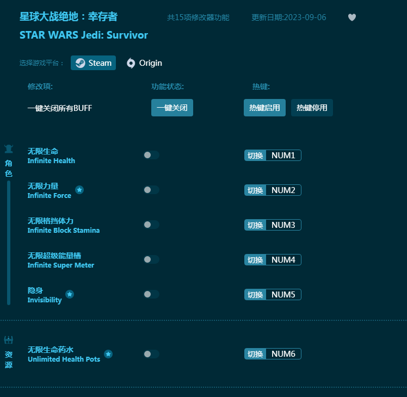Image resolution: width=407 pixels, height=397 pixels.
Task: Click the Origin logo icon
Action: pos(131,63)
